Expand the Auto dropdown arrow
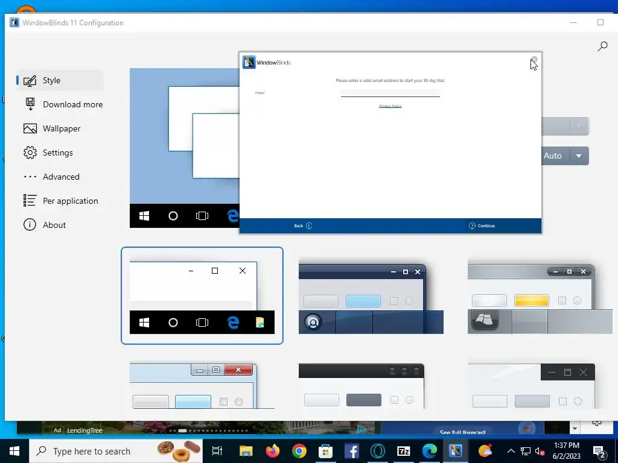618x463 pixels. pos(579,156)
